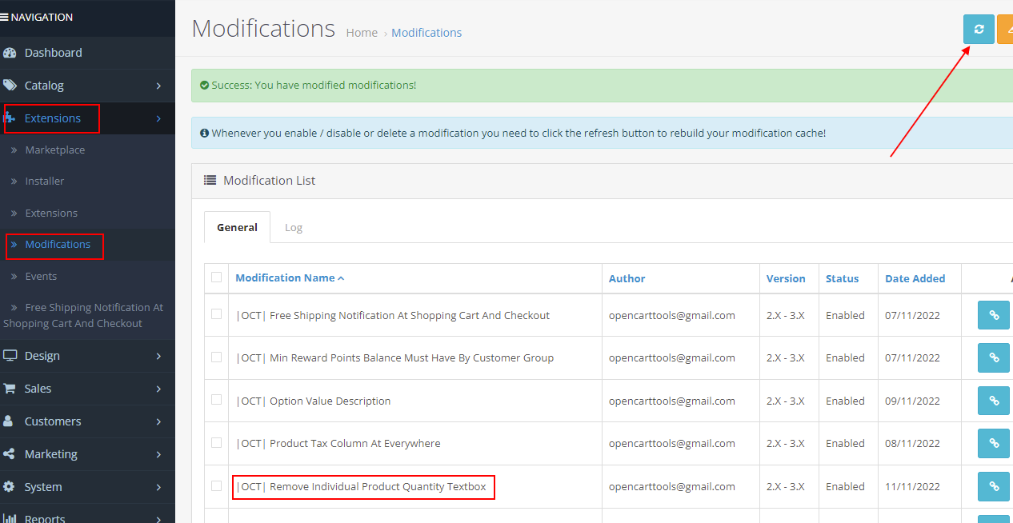Switch to the Log tab
The image size is (1013, 523).
tap(294, 227)
